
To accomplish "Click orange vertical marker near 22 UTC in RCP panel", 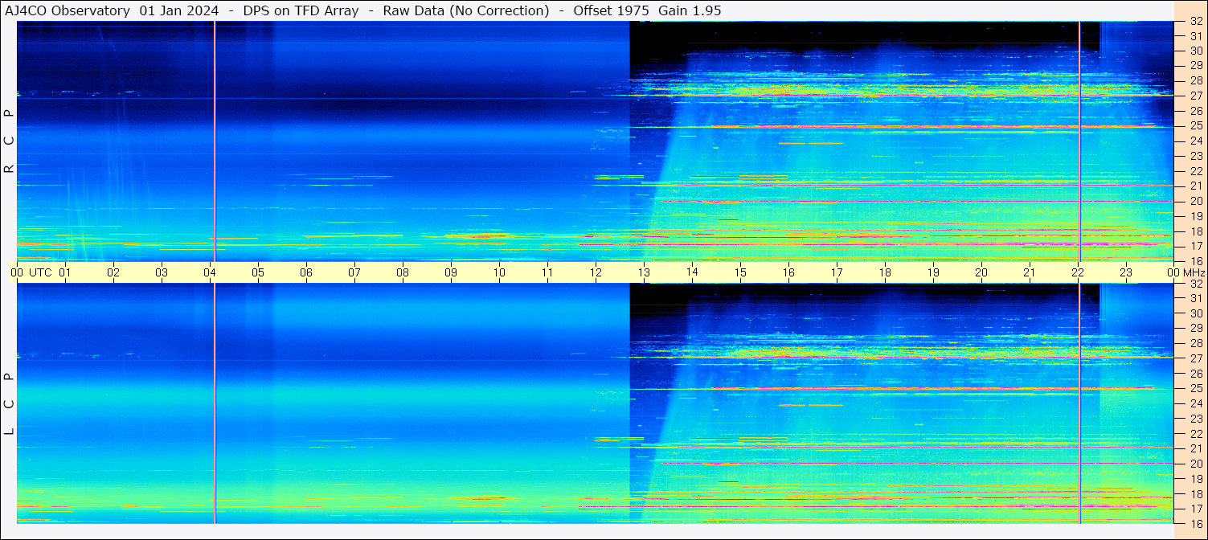I will (1079, 141).
